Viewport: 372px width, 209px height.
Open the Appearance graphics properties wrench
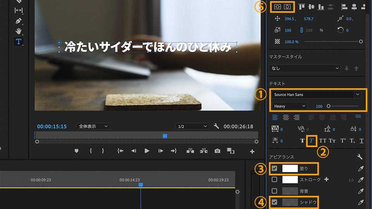[x=360, y=157]
